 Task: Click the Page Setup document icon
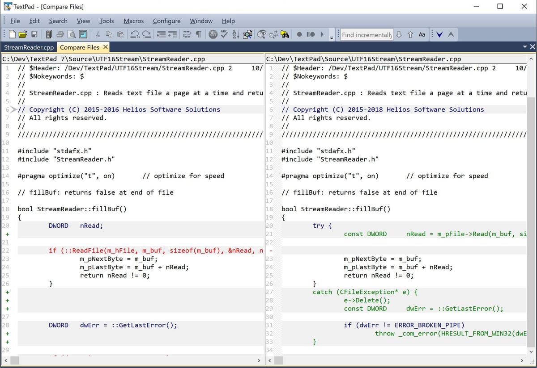pos(83,34)
